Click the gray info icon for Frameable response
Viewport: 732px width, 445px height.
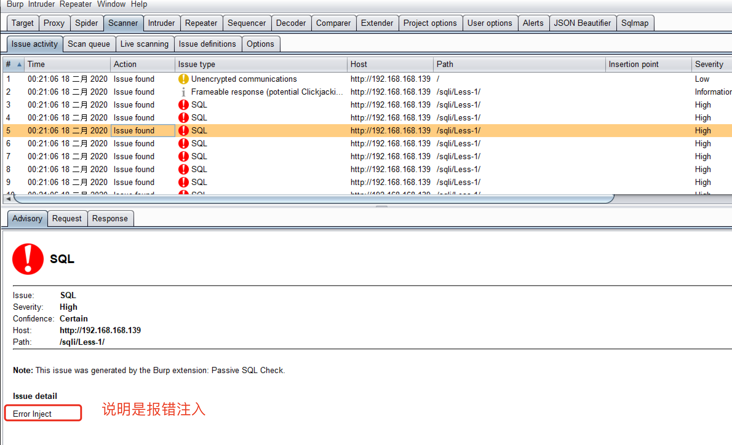183,92
